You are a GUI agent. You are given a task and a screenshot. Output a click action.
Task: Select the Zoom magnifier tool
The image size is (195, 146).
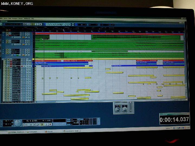(x=56, y=24)
